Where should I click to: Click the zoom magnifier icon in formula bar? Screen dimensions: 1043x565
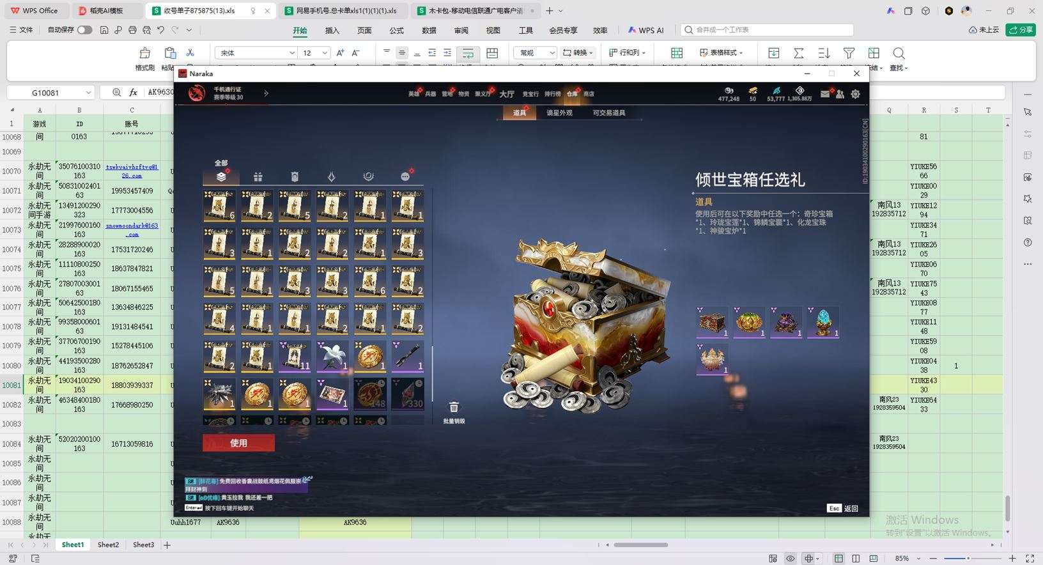(116, 92)
